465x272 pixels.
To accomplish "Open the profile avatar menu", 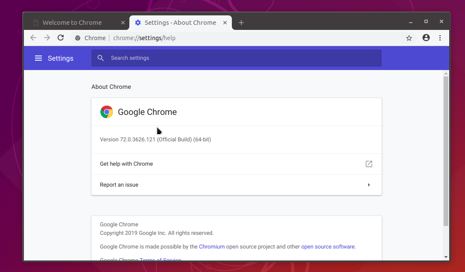I will click(x=426, y=38).
